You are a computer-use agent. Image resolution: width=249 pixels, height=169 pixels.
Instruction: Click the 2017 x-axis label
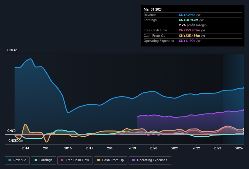pos(89,148)
